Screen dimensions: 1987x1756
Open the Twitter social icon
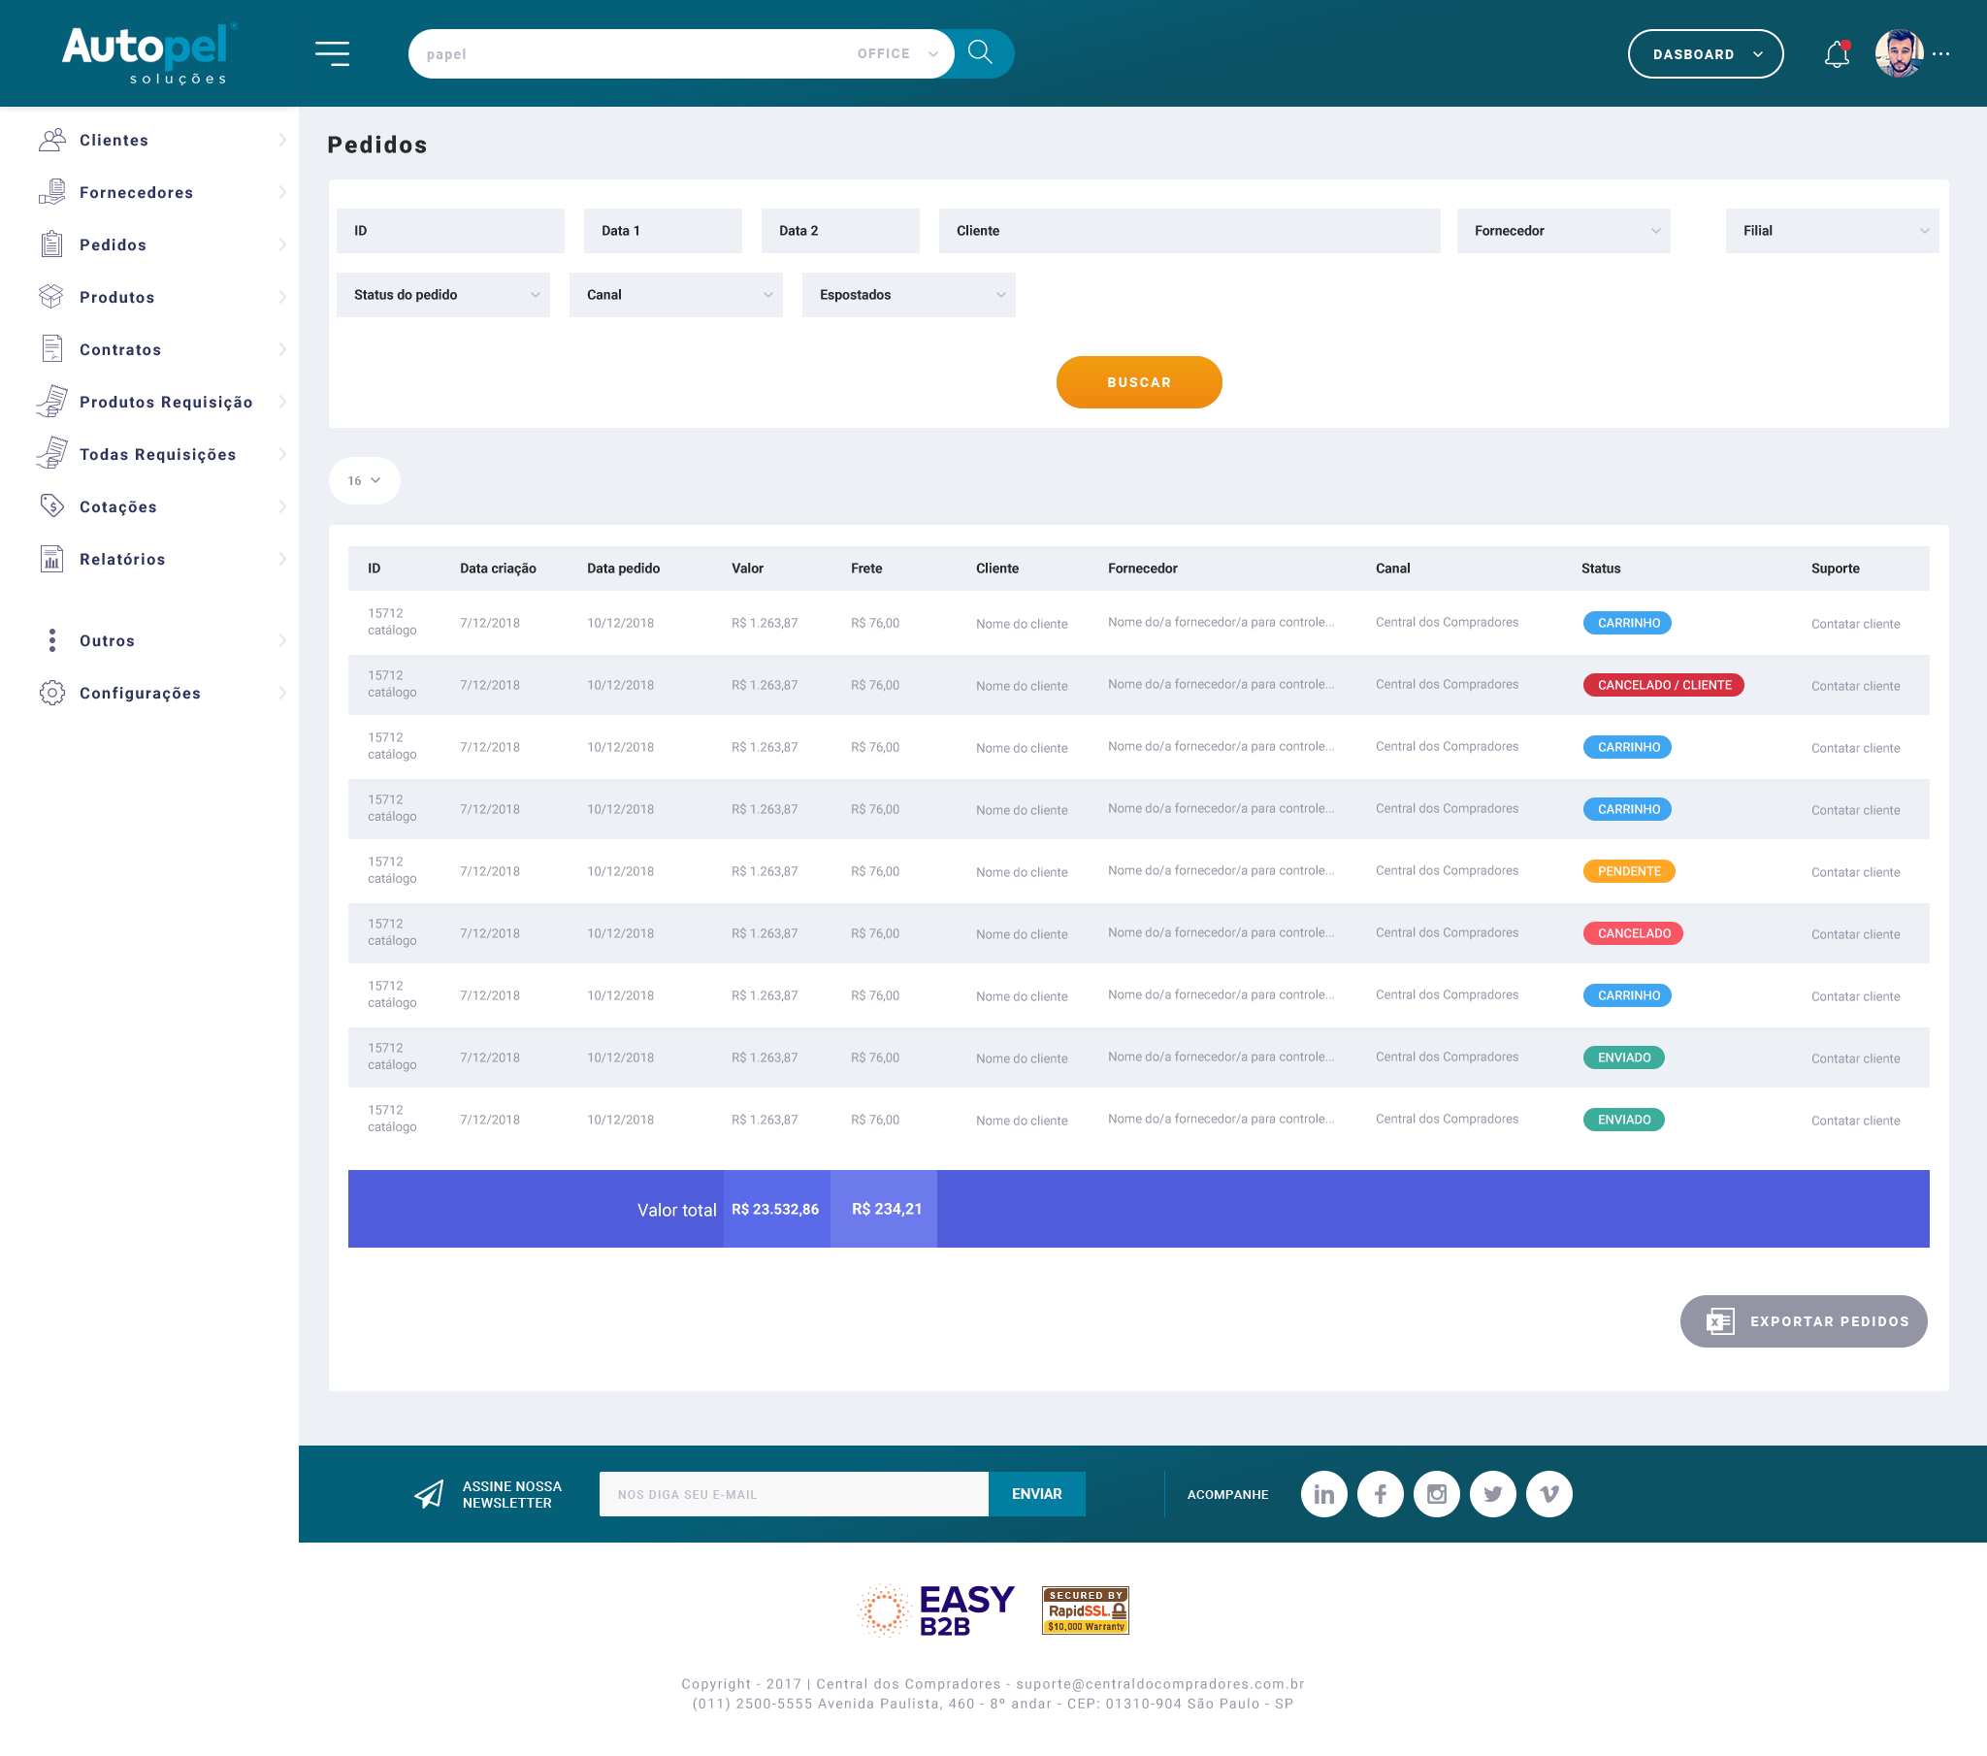pyautogui.click(x=1492, y=1493)
